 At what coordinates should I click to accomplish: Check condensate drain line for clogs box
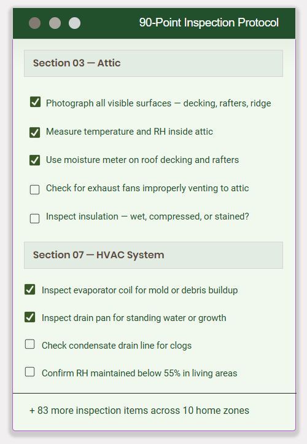[30, 344]
